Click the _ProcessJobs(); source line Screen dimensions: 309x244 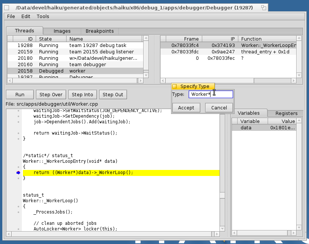[53, 212]
